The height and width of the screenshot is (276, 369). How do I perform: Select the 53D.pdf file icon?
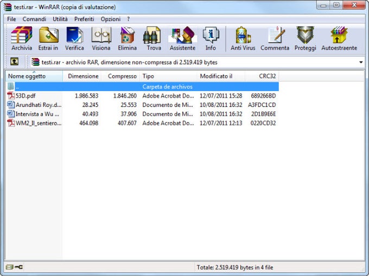point(11,95)
